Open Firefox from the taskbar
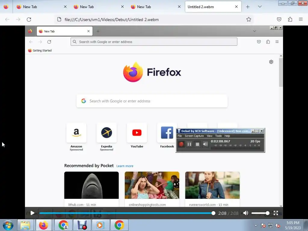Screen dimensions: 308x231 44,225
